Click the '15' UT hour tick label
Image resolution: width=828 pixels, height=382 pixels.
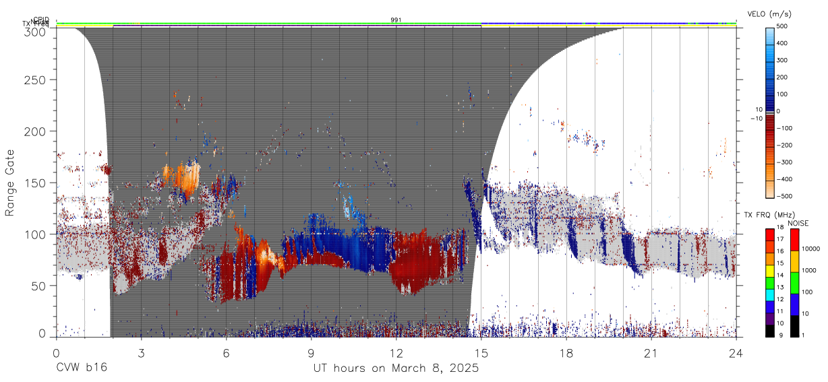481,353
